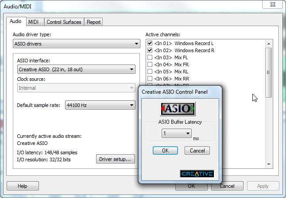Open the Control Surfaces tab
This screenshot has width=286, height=198.
pyautogui.click(x=64, y=22)
